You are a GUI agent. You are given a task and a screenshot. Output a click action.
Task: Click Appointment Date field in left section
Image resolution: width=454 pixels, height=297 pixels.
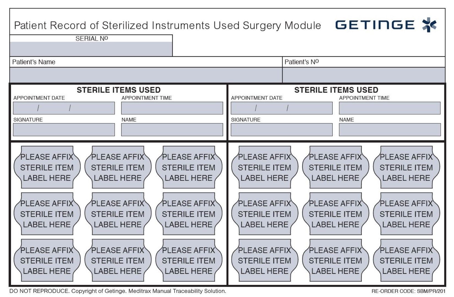tap(64, 108)
